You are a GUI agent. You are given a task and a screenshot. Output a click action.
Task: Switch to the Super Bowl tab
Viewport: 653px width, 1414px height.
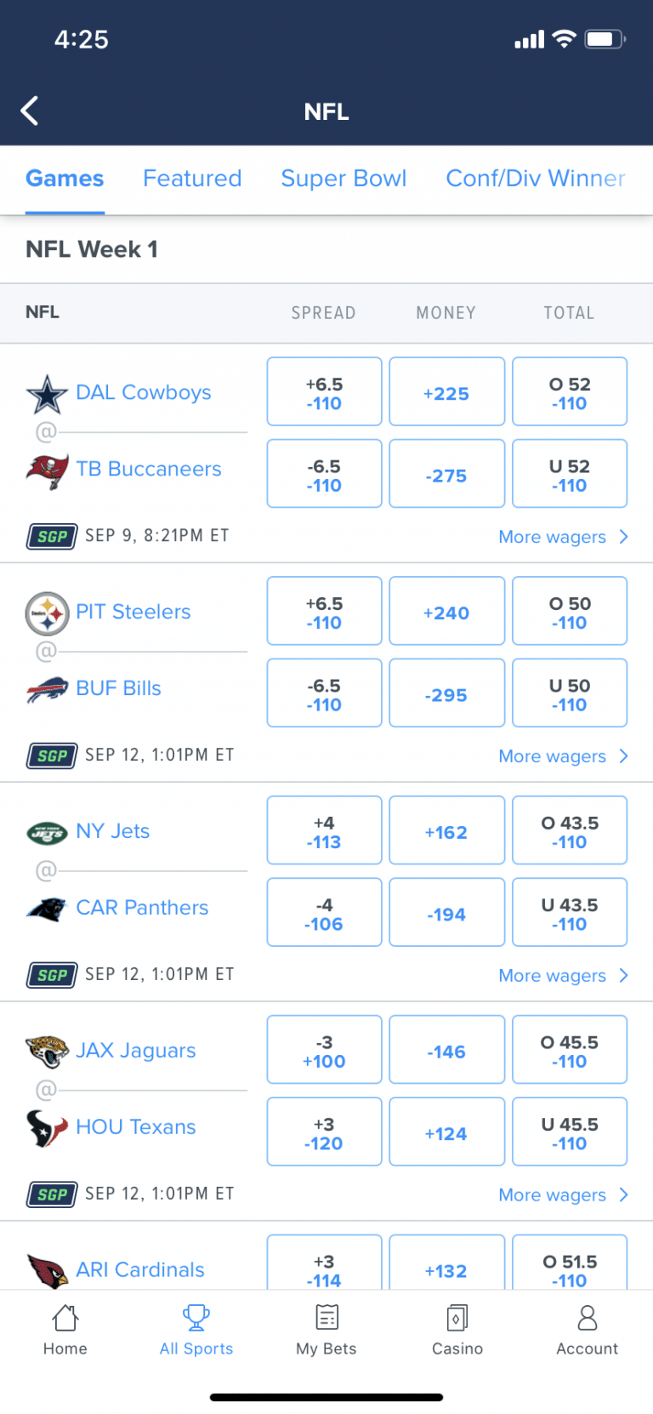click(x=344, y=179)
